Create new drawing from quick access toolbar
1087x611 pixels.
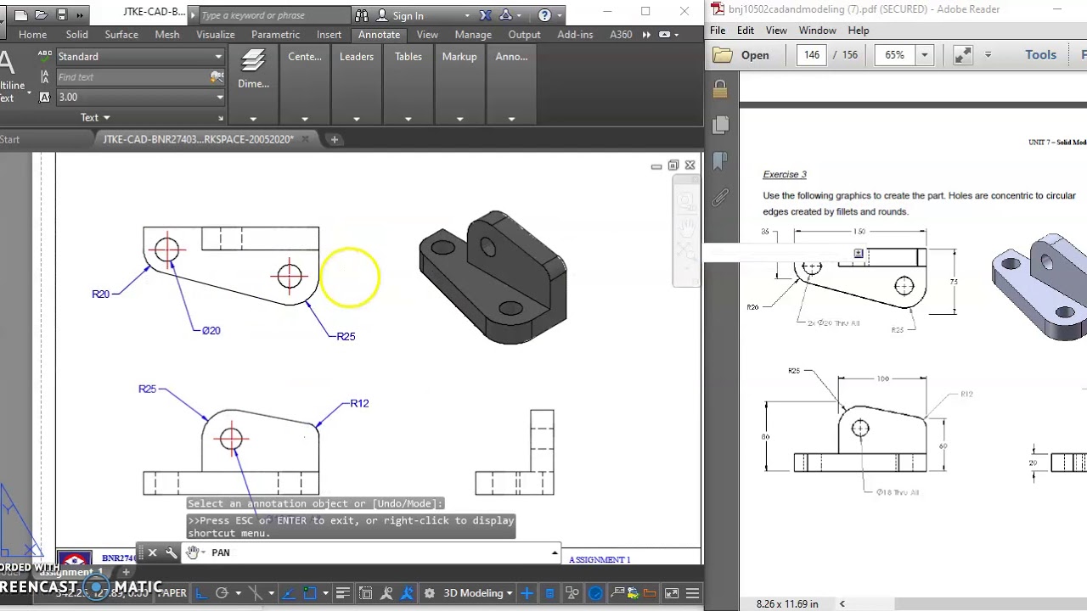[20, 14]
